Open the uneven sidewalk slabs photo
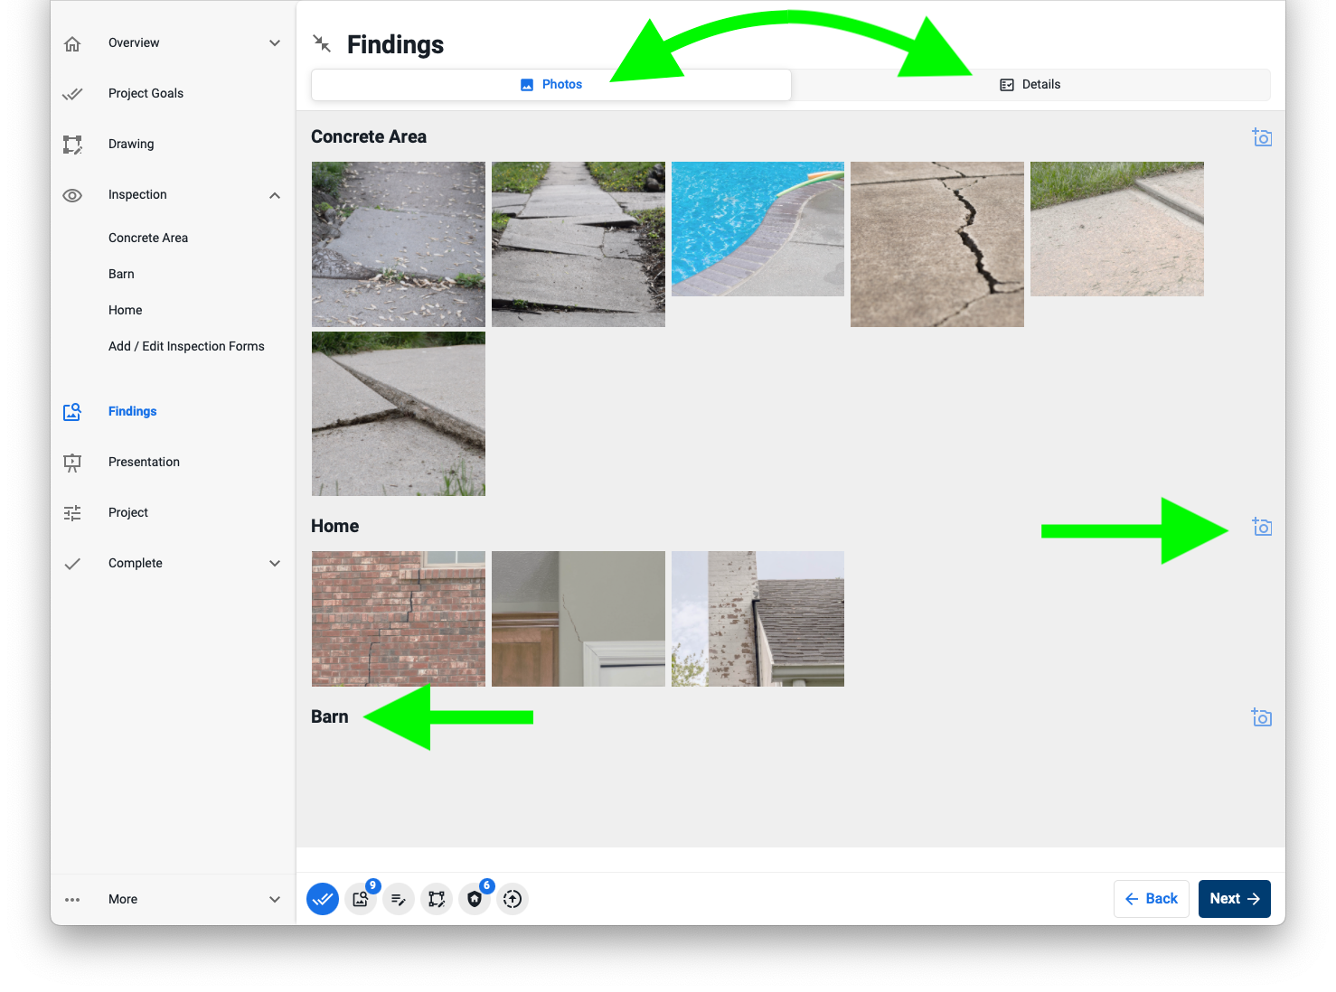 tap(579, 245)
